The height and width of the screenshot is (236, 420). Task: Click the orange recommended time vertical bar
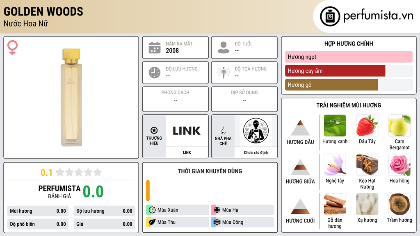pos(148,191)
